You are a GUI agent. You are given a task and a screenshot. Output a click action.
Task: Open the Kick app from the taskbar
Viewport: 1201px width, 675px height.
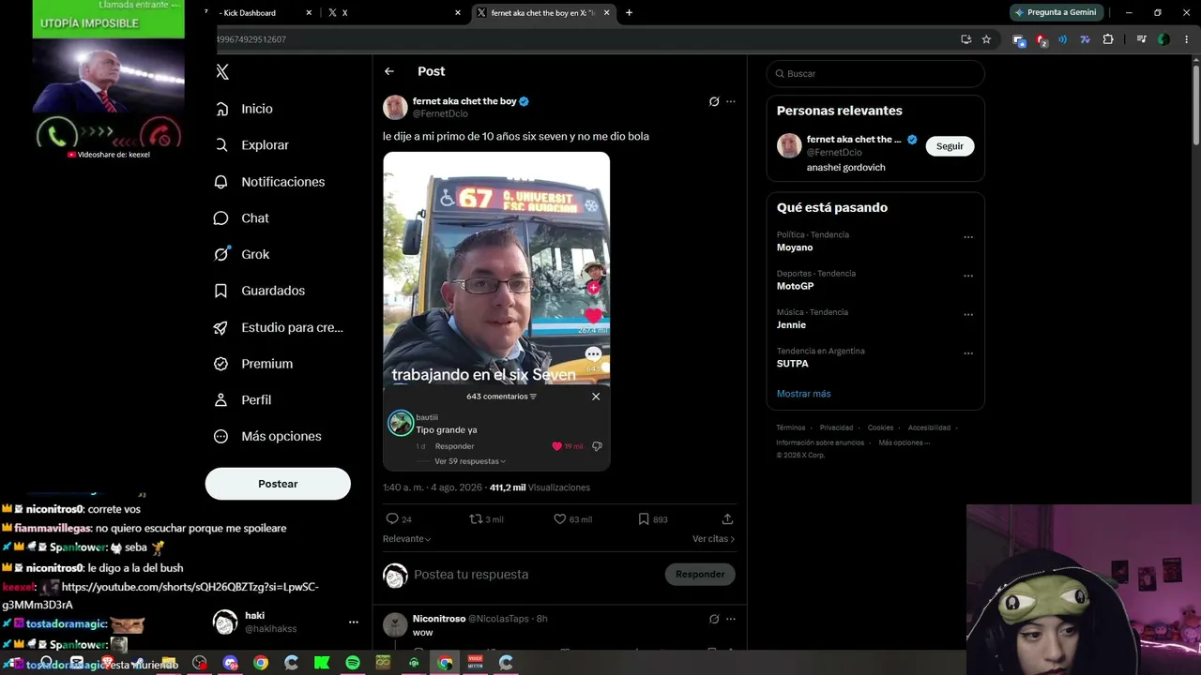coord(322,663)
